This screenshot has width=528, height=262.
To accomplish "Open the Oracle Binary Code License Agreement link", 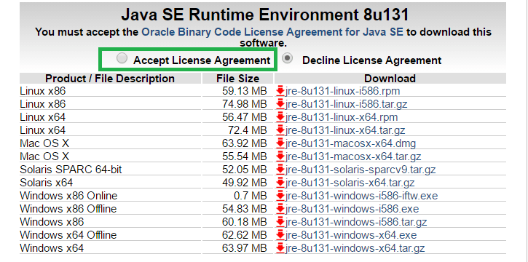I will (x=272, y=32).
